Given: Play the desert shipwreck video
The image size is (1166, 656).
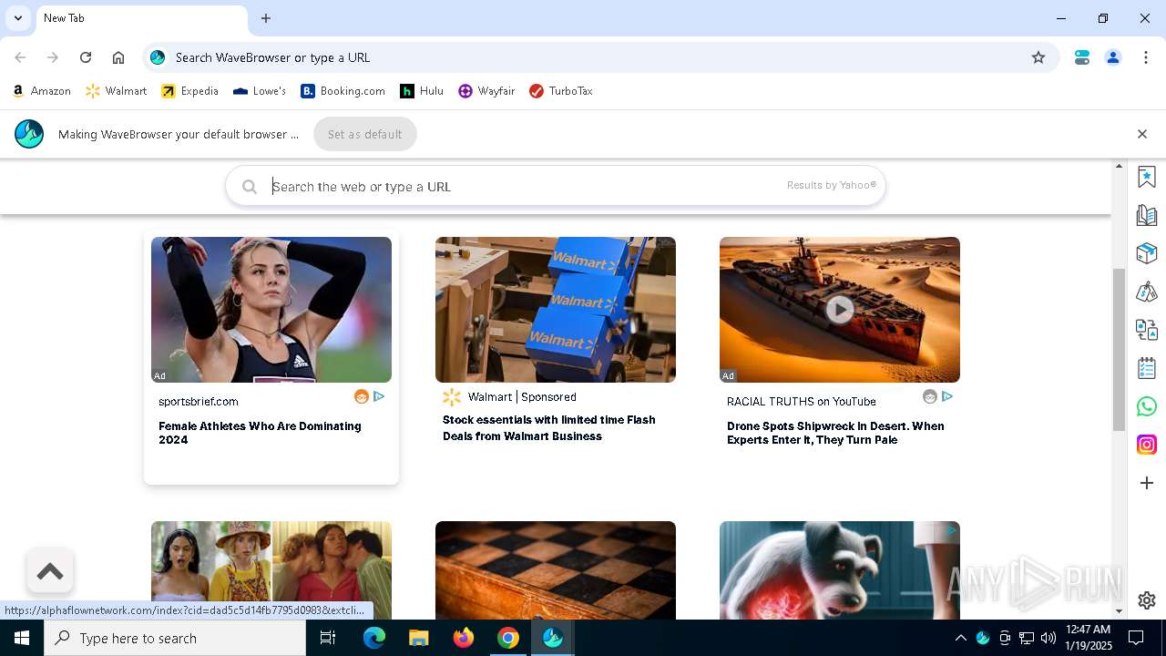Looking at the screenshot, I should pyautogui.click(x=840, y=310).
